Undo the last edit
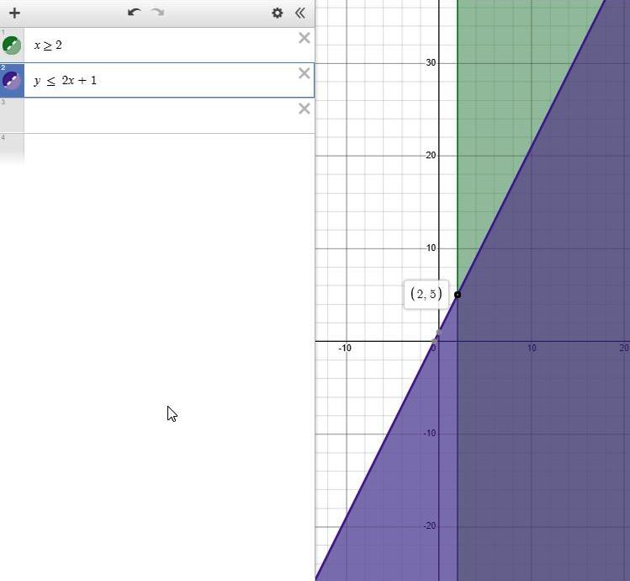Viewport: 630px width, 581px height. coord(135,13)
